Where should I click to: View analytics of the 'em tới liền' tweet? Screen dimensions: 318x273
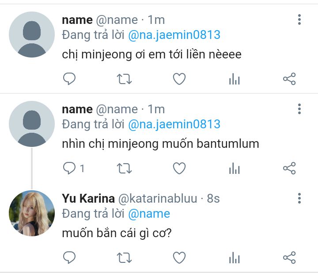coord(235,79)
